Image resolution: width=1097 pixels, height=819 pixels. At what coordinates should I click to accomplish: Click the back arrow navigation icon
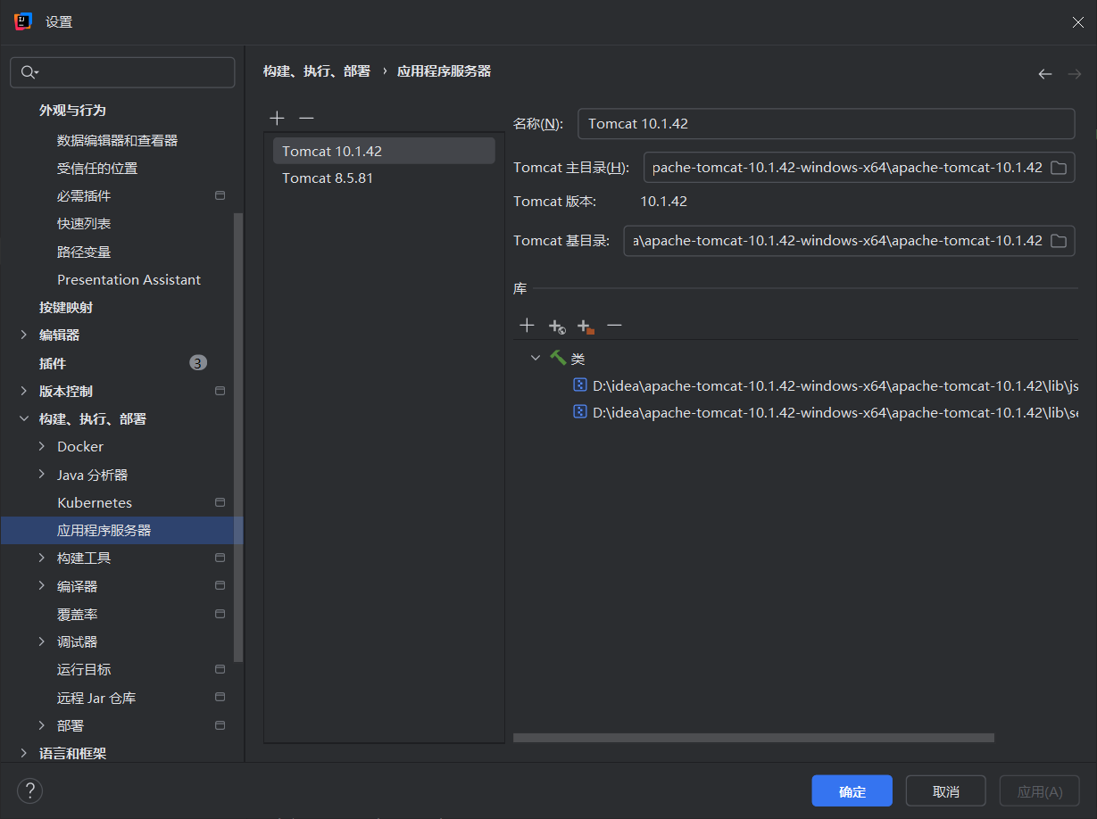1044,74
